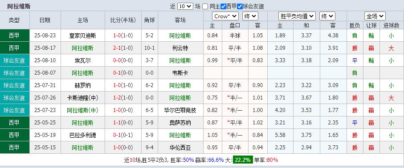Open the 全场 dropdown
The width and height of the screenshot is (404, 168).
(x=375, y=16)
